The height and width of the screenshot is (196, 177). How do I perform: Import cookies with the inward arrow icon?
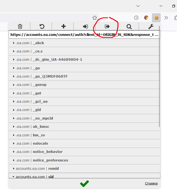[85, 27]
